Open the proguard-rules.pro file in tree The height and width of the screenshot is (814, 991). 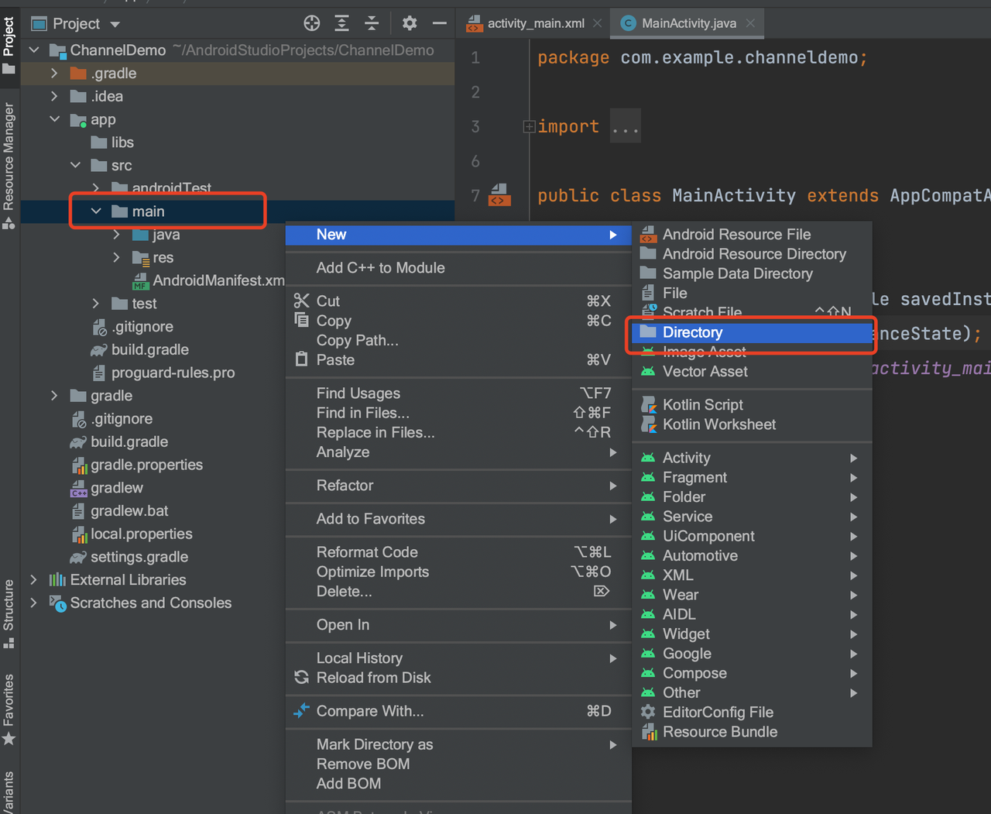tap(173, 373)
